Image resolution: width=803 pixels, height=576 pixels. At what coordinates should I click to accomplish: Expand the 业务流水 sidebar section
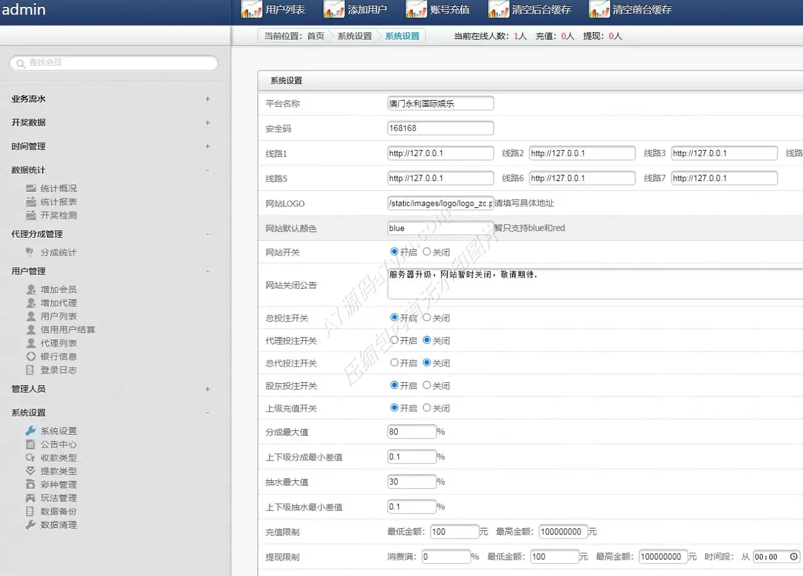click(x=208, y=99)
